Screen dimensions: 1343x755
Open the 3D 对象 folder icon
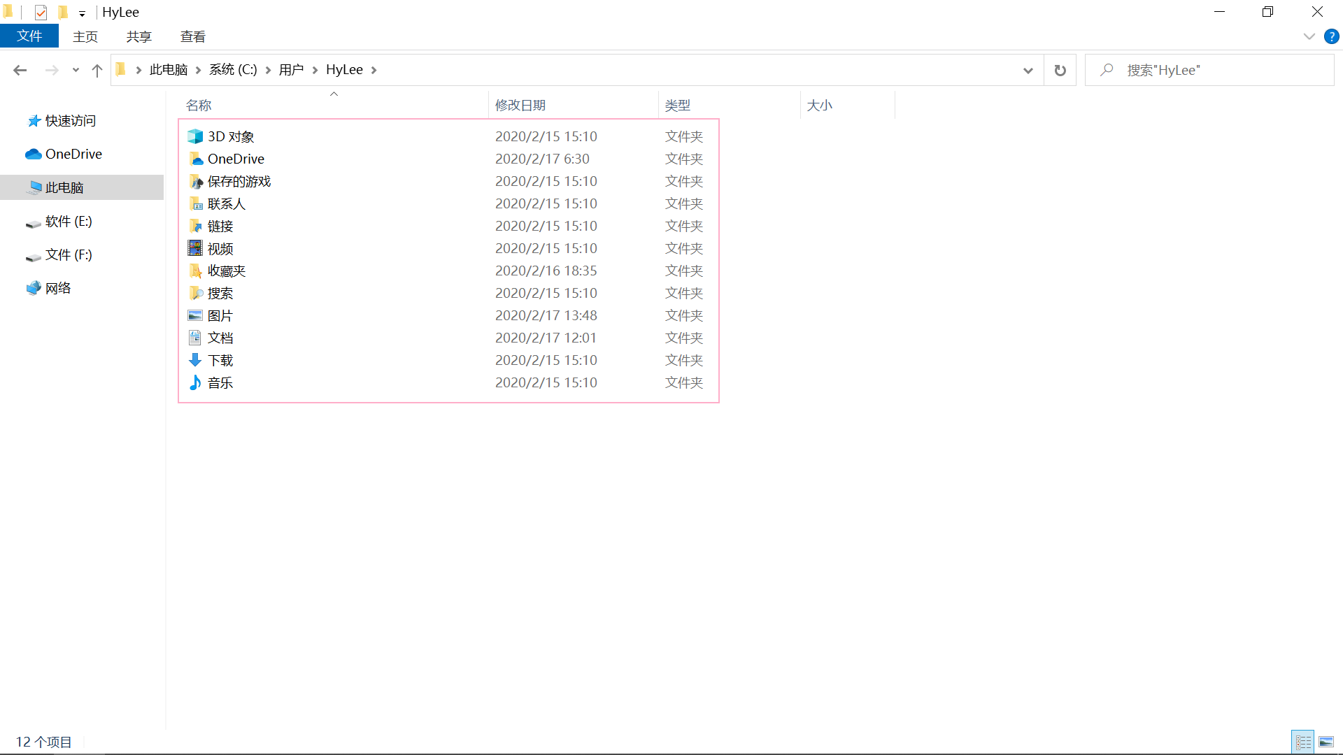[x=195, y=136]
